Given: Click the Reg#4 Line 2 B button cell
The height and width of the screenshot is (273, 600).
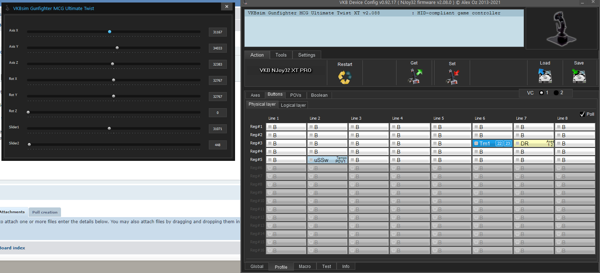Looking at the screenshot, I should click(327, 152).
